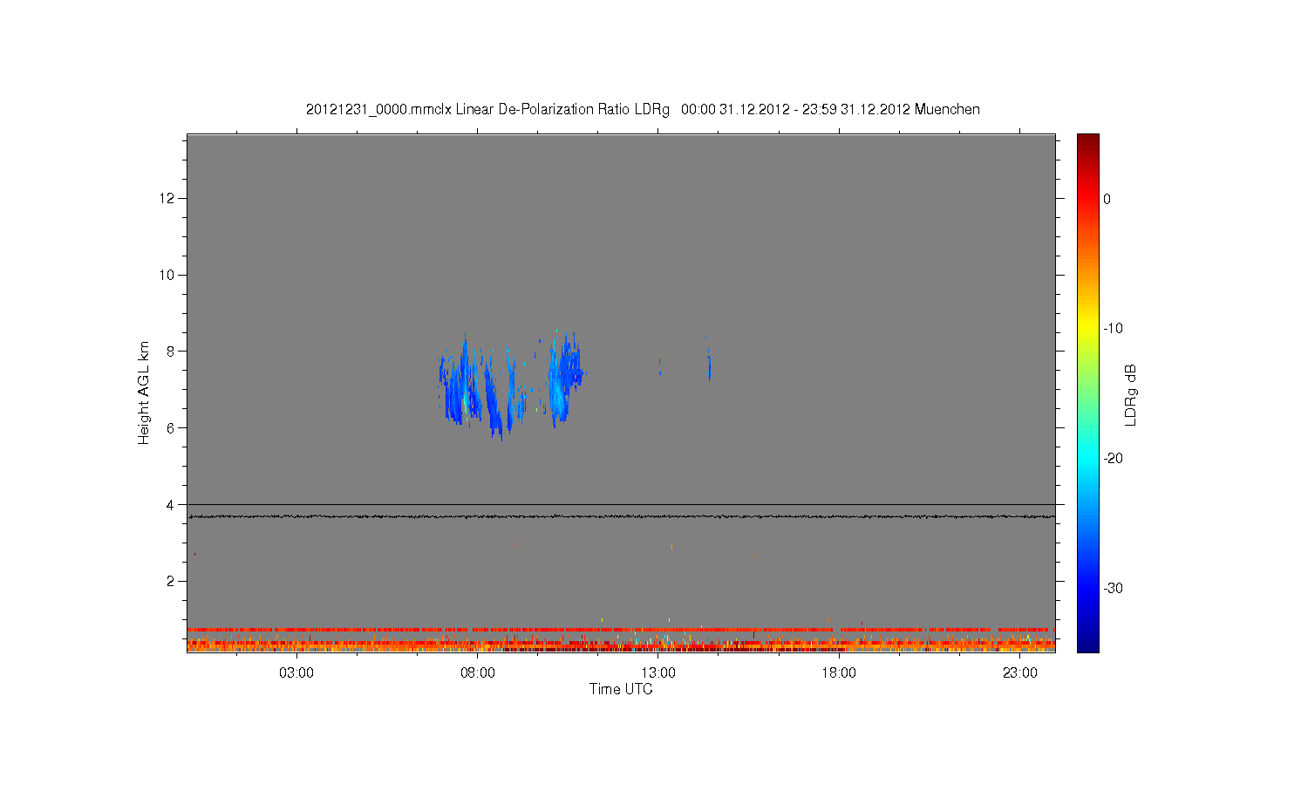Select the 13:00 time tick label
Viewport: 1308px width, 785px height.
[658, 673]
